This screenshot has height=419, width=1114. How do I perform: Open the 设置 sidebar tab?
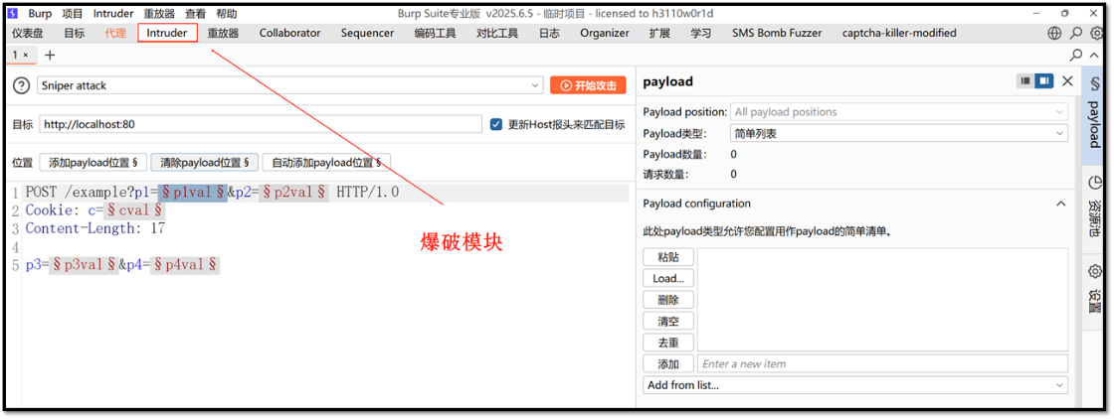click(1094, 291)
